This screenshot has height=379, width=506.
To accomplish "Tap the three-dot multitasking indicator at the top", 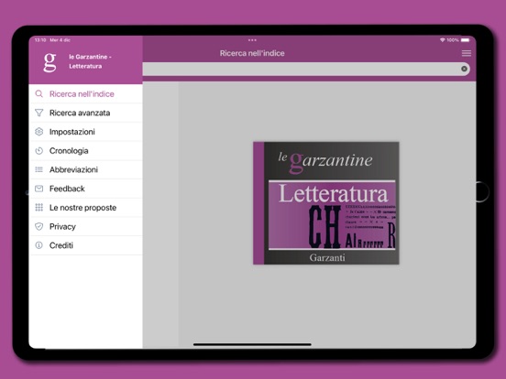I will click(x=252, y=40).
